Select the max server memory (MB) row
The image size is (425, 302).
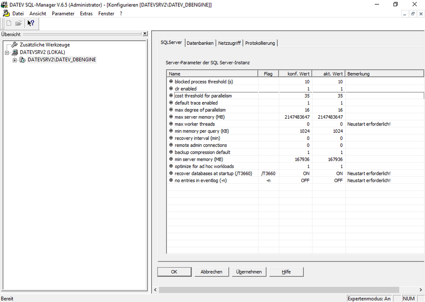click(295, 117)
